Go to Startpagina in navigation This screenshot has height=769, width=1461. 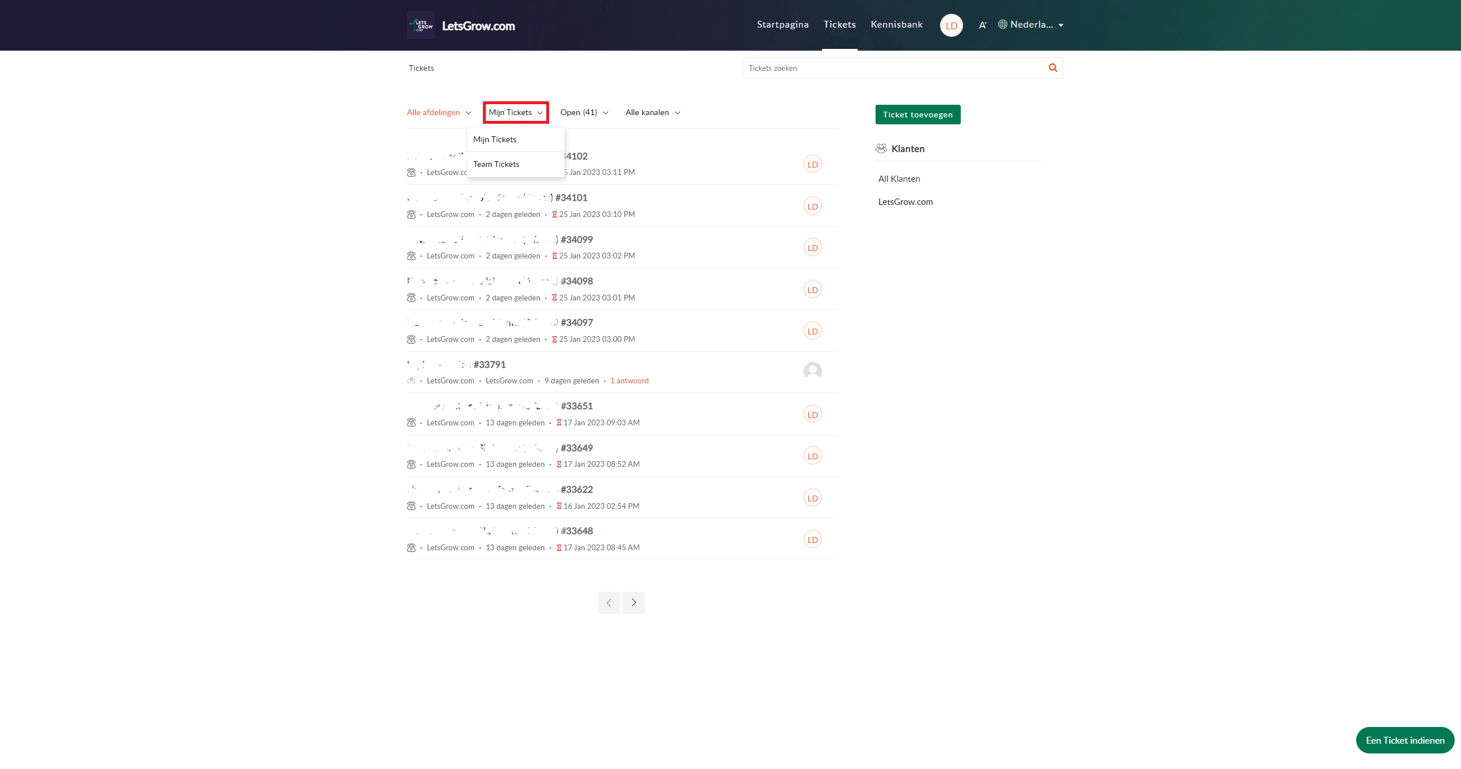point(782,25)
